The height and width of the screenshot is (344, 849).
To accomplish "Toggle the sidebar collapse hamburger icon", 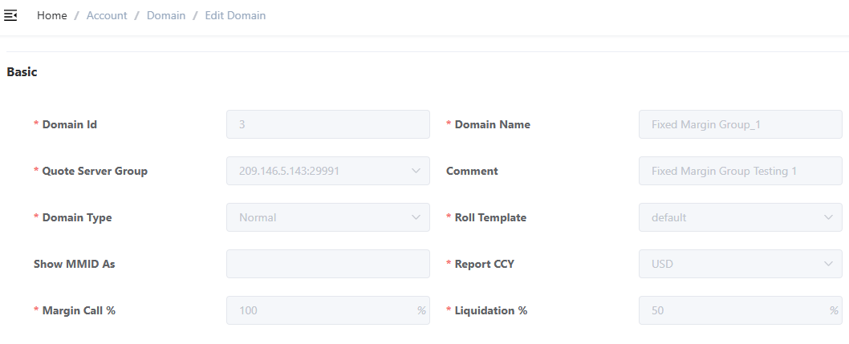I will 10,15.
